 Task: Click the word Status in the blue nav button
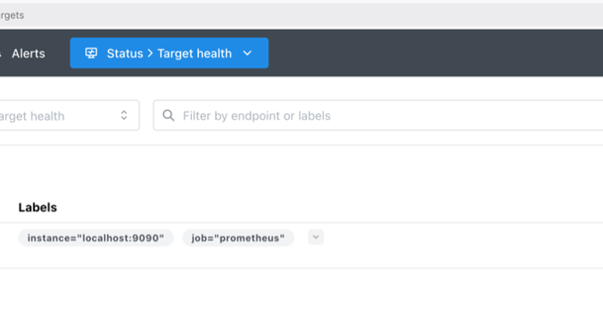(x=124, y=53)
